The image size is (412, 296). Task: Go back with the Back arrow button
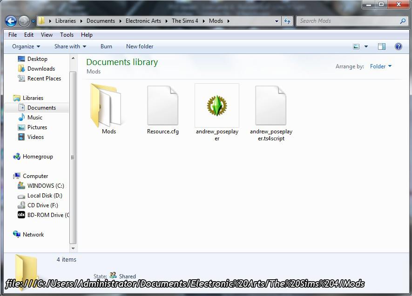[11, 21]
